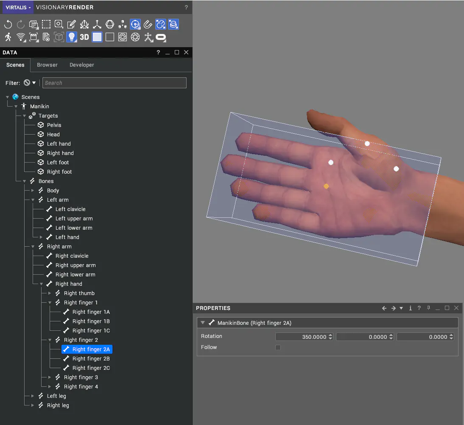The width and height of the screenshot is (464, 425).
Task: Click the clapperboard viewpoint capture icon
Action: tap(34, 37)
